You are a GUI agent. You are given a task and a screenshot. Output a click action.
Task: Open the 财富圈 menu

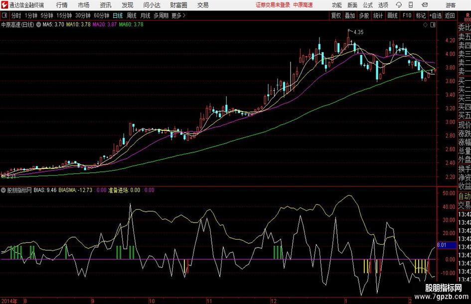[x=178, y=5]
